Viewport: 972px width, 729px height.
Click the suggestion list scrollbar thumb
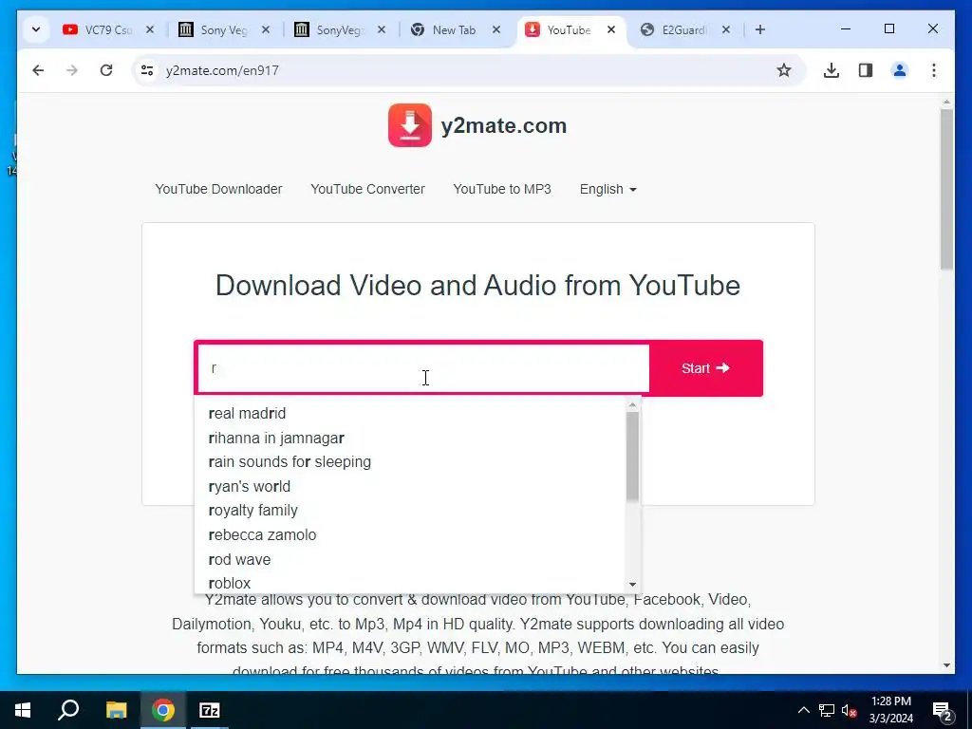pyautogui.click(x=632, y=457)
